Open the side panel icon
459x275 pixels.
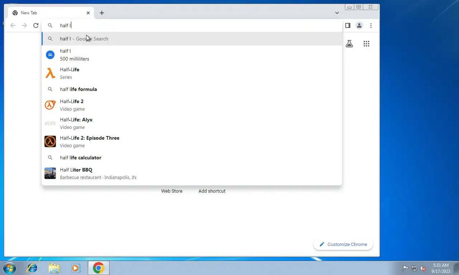coord(347,25)
